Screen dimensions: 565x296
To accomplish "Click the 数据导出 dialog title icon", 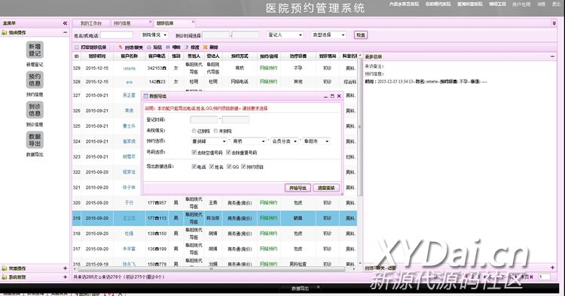I will [146, 96].
